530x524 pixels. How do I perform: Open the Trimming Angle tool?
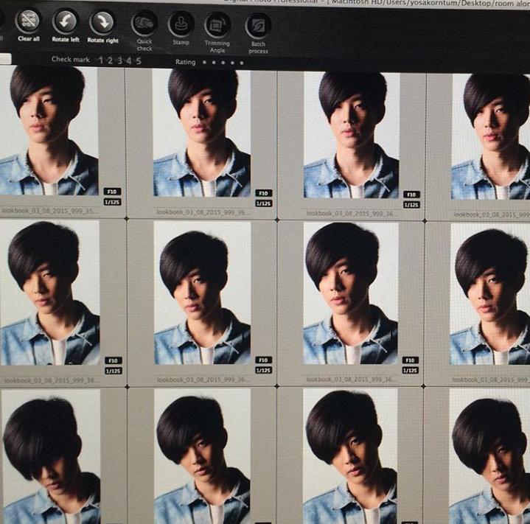(x=217, y=25)
